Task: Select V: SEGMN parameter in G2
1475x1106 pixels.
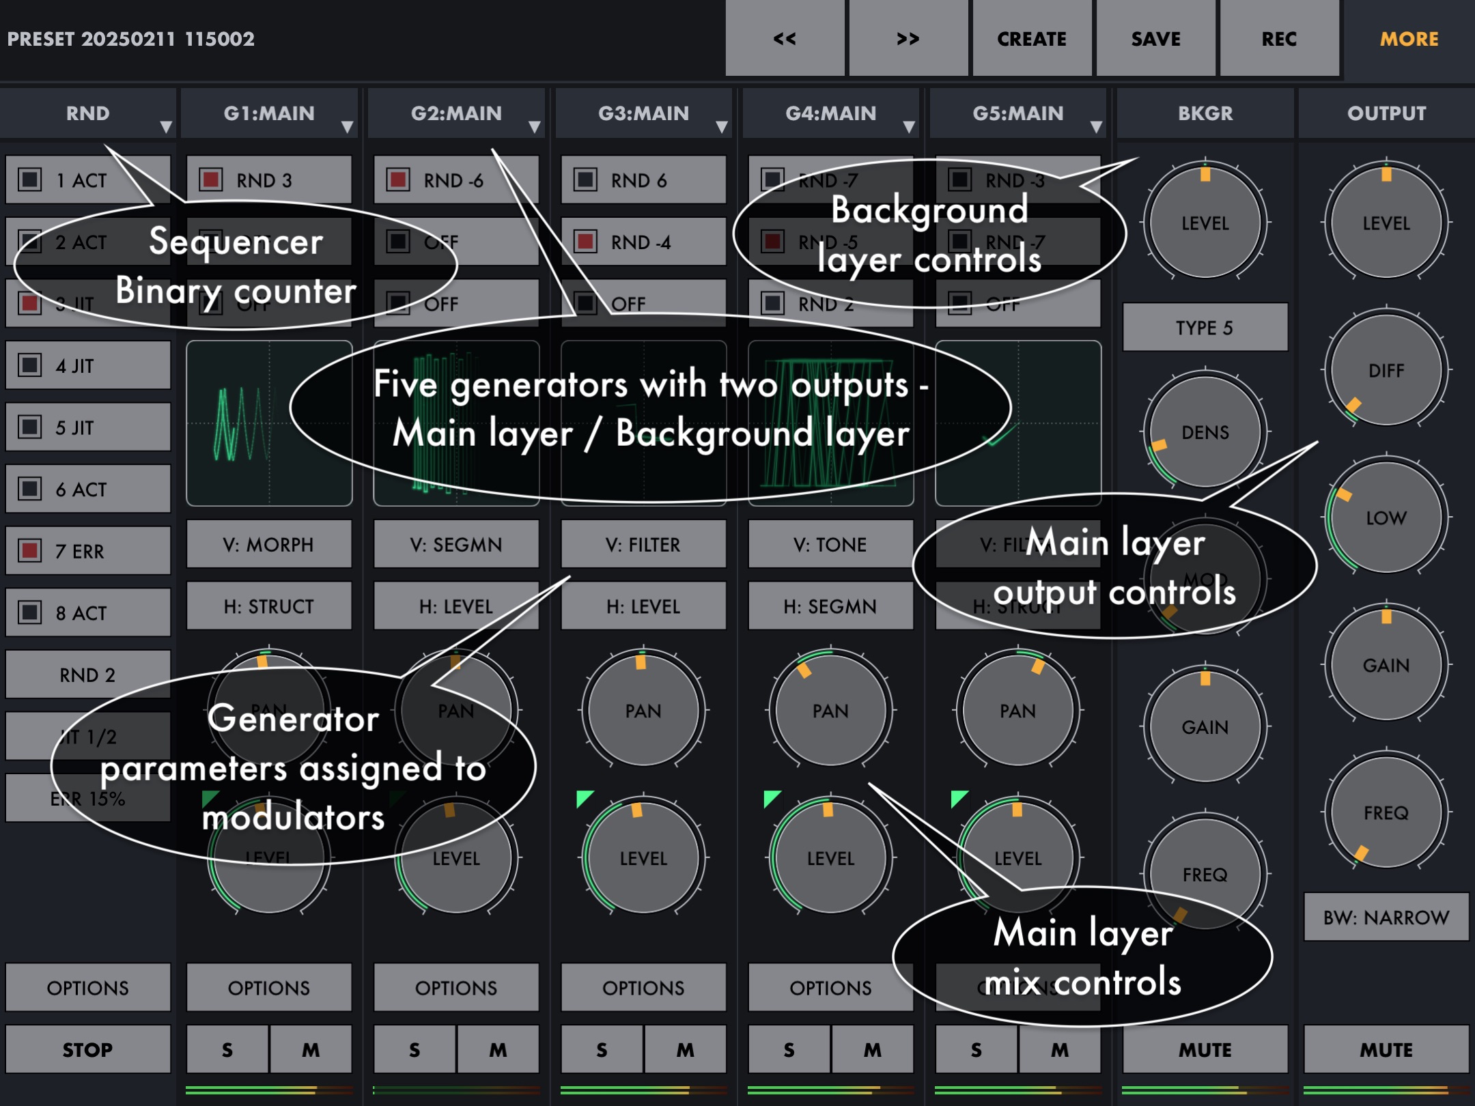Action: [456, 544]
